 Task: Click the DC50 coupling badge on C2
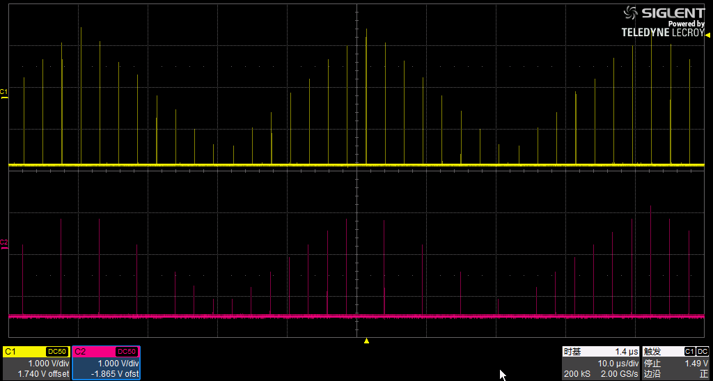coord(127,352)
